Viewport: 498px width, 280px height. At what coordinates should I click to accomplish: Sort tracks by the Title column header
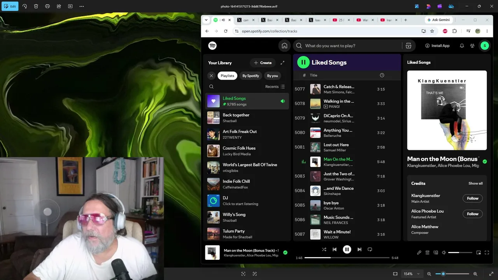[314, 75]
